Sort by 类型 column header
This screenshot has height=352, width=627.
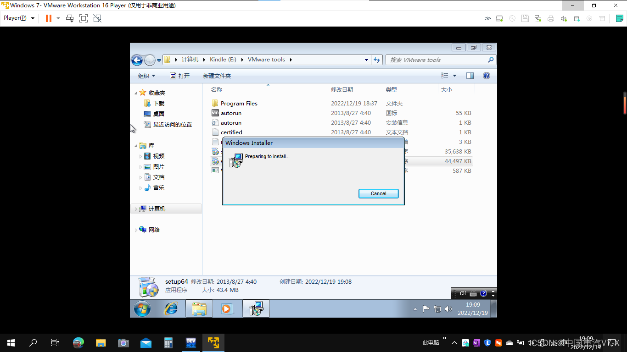coord(410,89)
